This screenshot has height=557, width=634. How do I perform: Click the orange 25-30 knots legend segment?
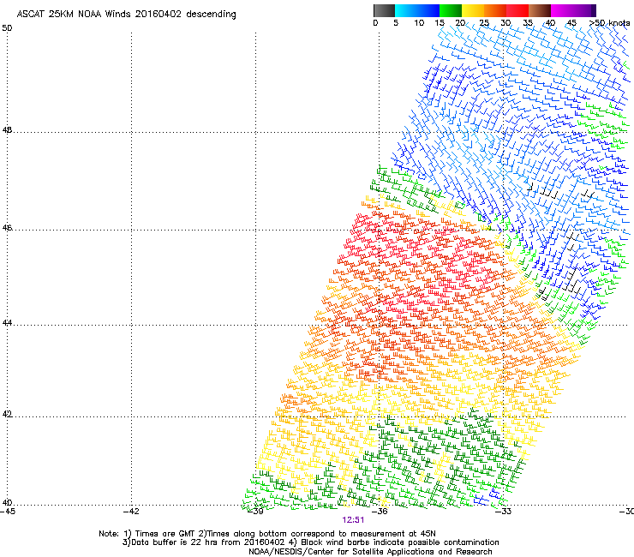495,10
